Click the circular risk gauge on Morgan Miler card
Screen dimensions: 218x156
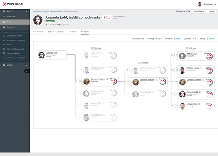click(x=209, y=106)
